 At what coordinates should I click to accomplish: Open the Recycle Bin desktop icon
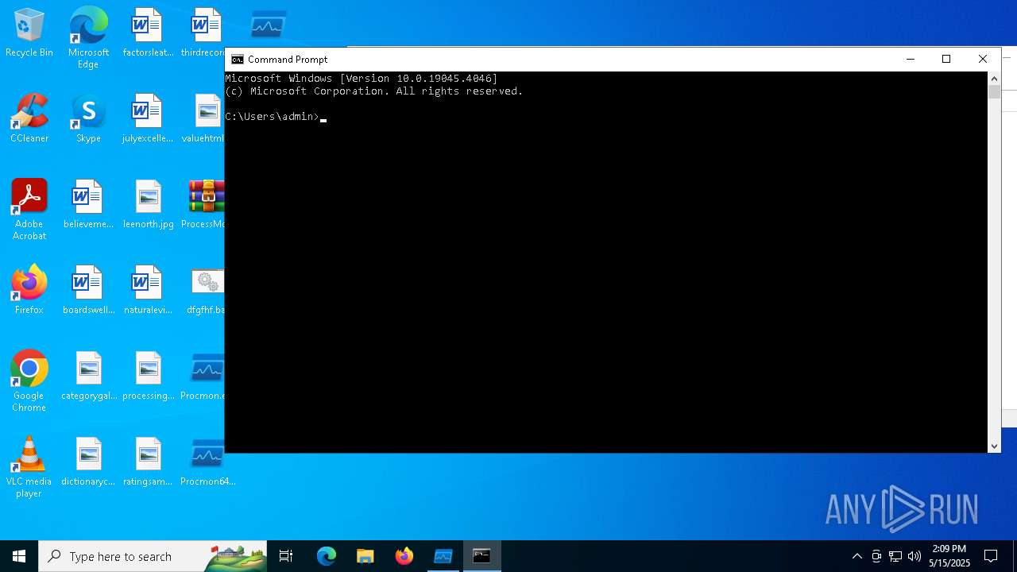[x=29, y=33]
